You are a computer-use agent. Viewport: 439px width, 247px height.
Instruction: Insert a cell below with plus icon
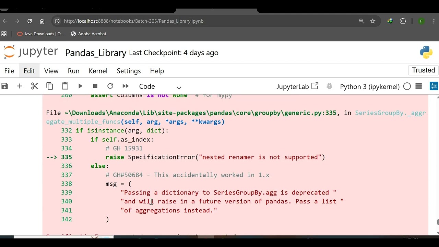(20, 86)
